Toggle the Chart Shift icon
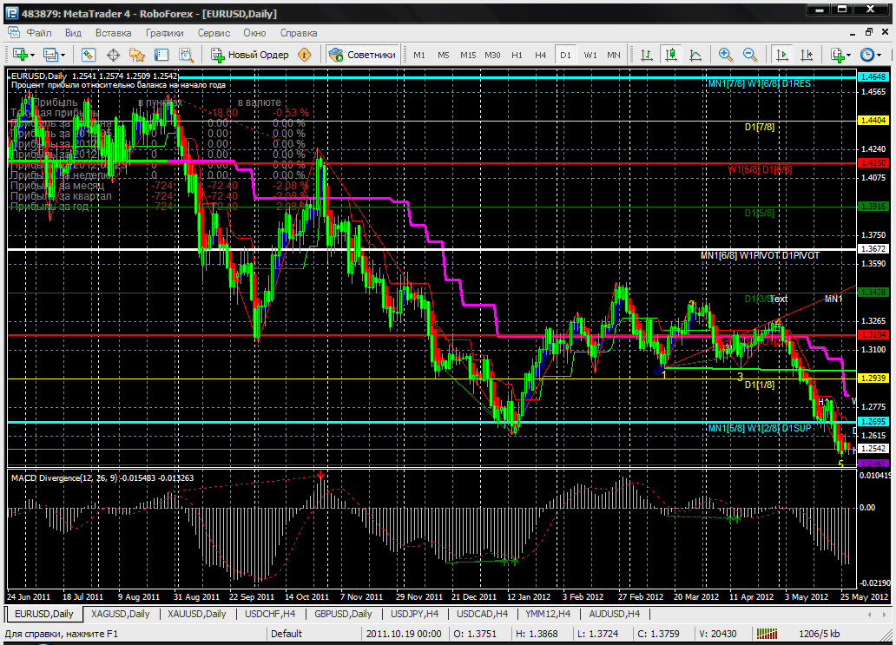Viewport: 896px width, 645px height. (807, 55)
